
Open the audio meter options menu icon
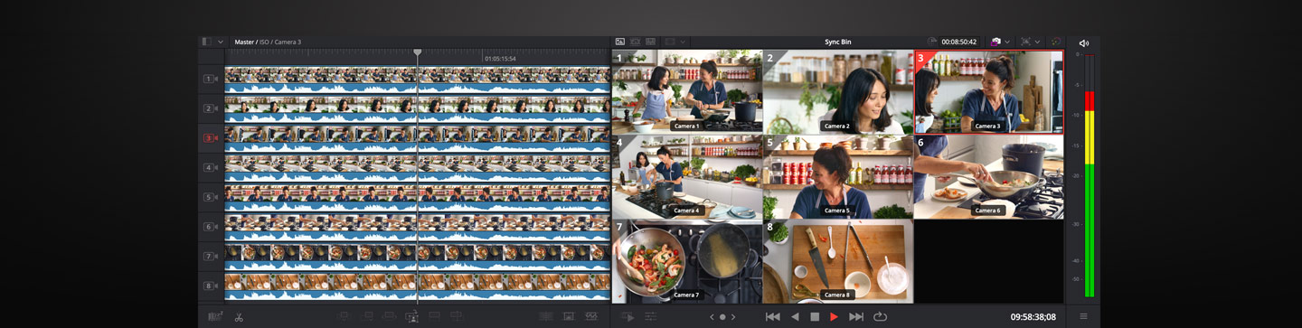point(1084,316)
